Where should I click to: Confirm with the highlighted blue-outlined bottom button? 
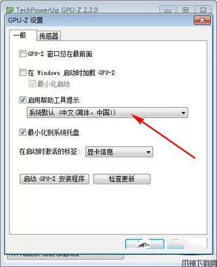pos(145,244)
